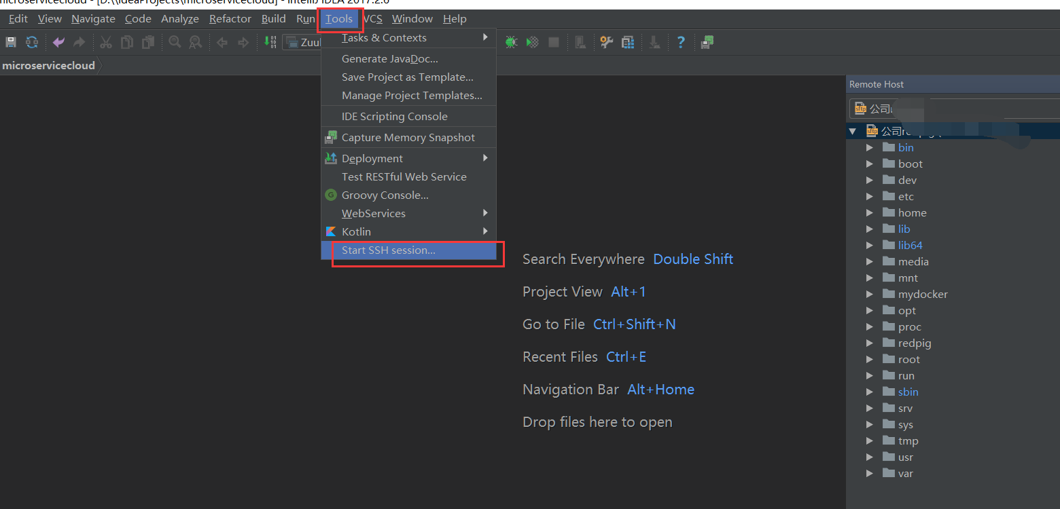
Task: Click the microservicecloud breadcrumb
Action: [x=49, y=66]
